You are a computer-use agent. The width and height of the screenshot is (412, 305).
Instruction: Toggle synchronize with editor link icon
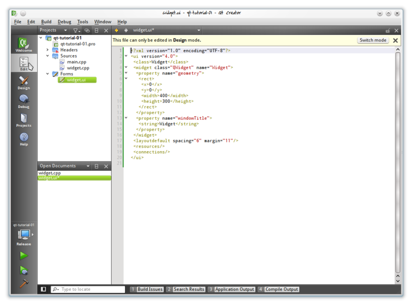click(x=87, y=30)
